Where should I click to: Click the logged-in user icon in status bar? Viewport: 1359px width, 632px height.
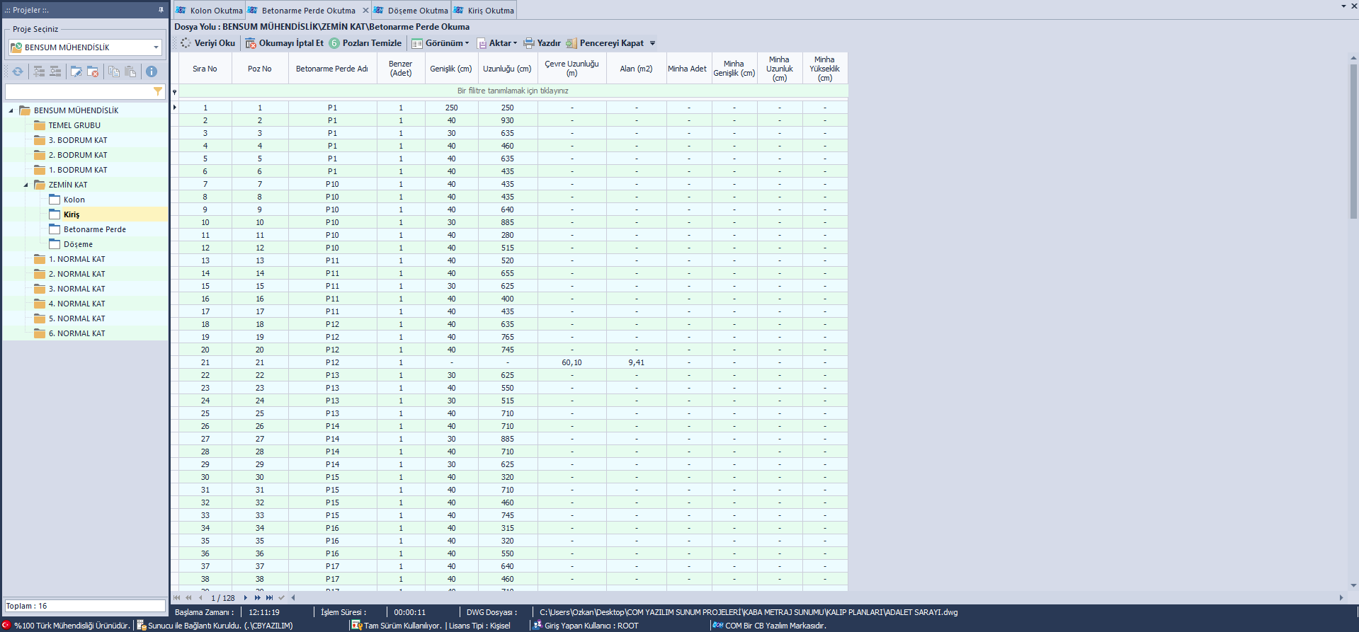[538, 626]
